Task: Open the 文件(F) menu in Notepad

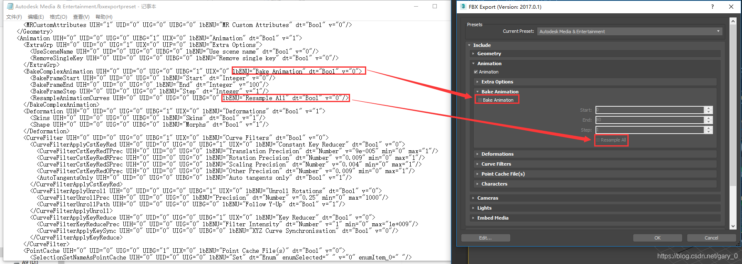Action: coord(14,17)
